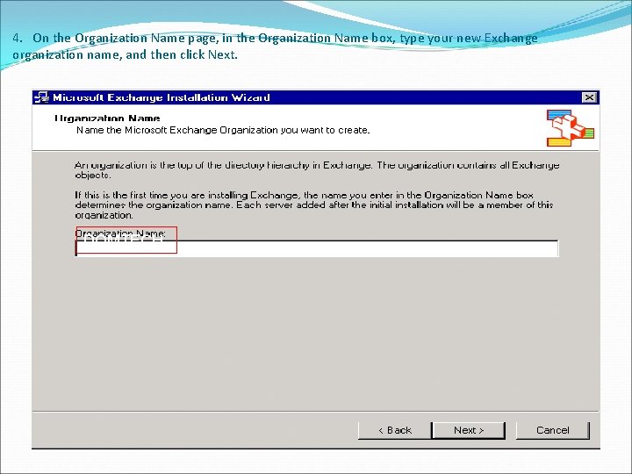The height and width of the screenshot is (474, 632).
Task: Click the wizard title bar computer icon
Action: (41, 97)
